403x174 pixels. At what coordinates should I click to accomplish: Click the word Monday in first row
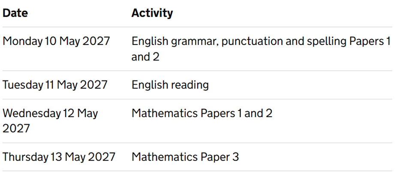pos(23,42)
